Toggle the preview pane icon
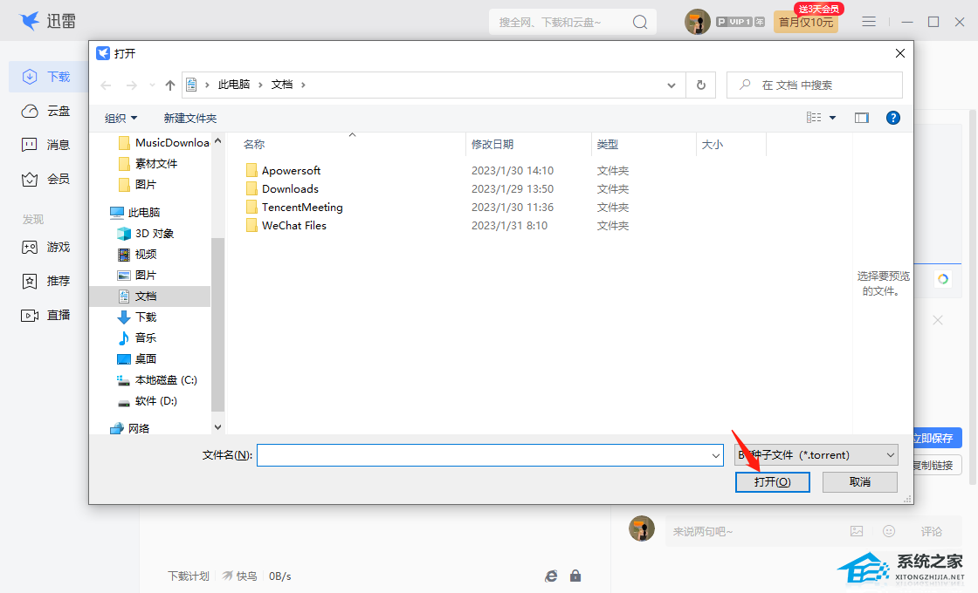This screenshot has width=978, height=593. (862, 118)
